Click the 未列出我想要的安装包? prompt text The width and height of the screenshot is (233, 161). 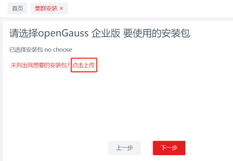point(40,65)
